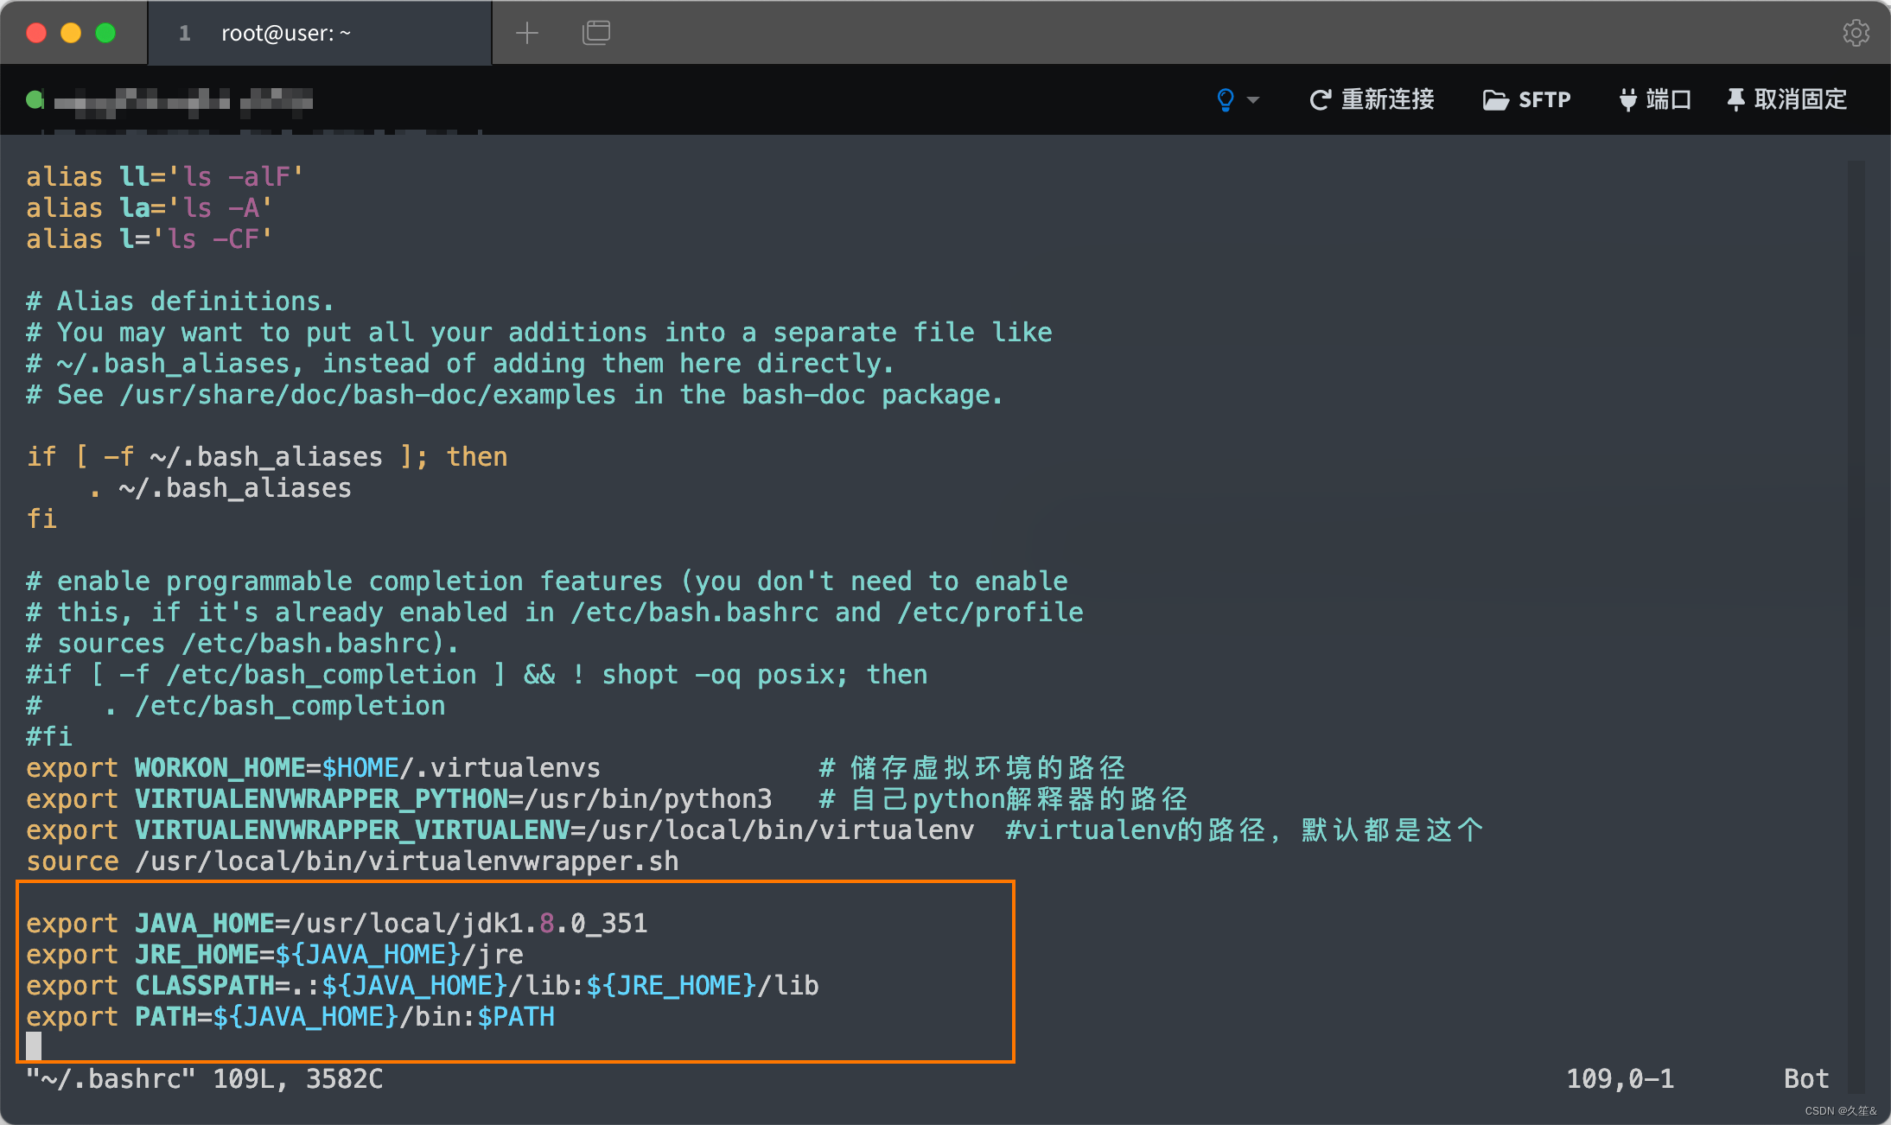Screen dimensions: 1891x1125
Task: Click the '"~/.bashrc" 109L, 3582C' status text
Action: tap(205, 1079)
